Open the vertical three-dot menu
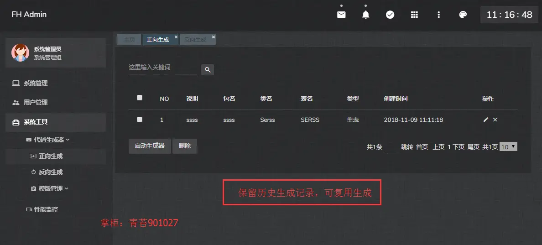 (438, 15)
